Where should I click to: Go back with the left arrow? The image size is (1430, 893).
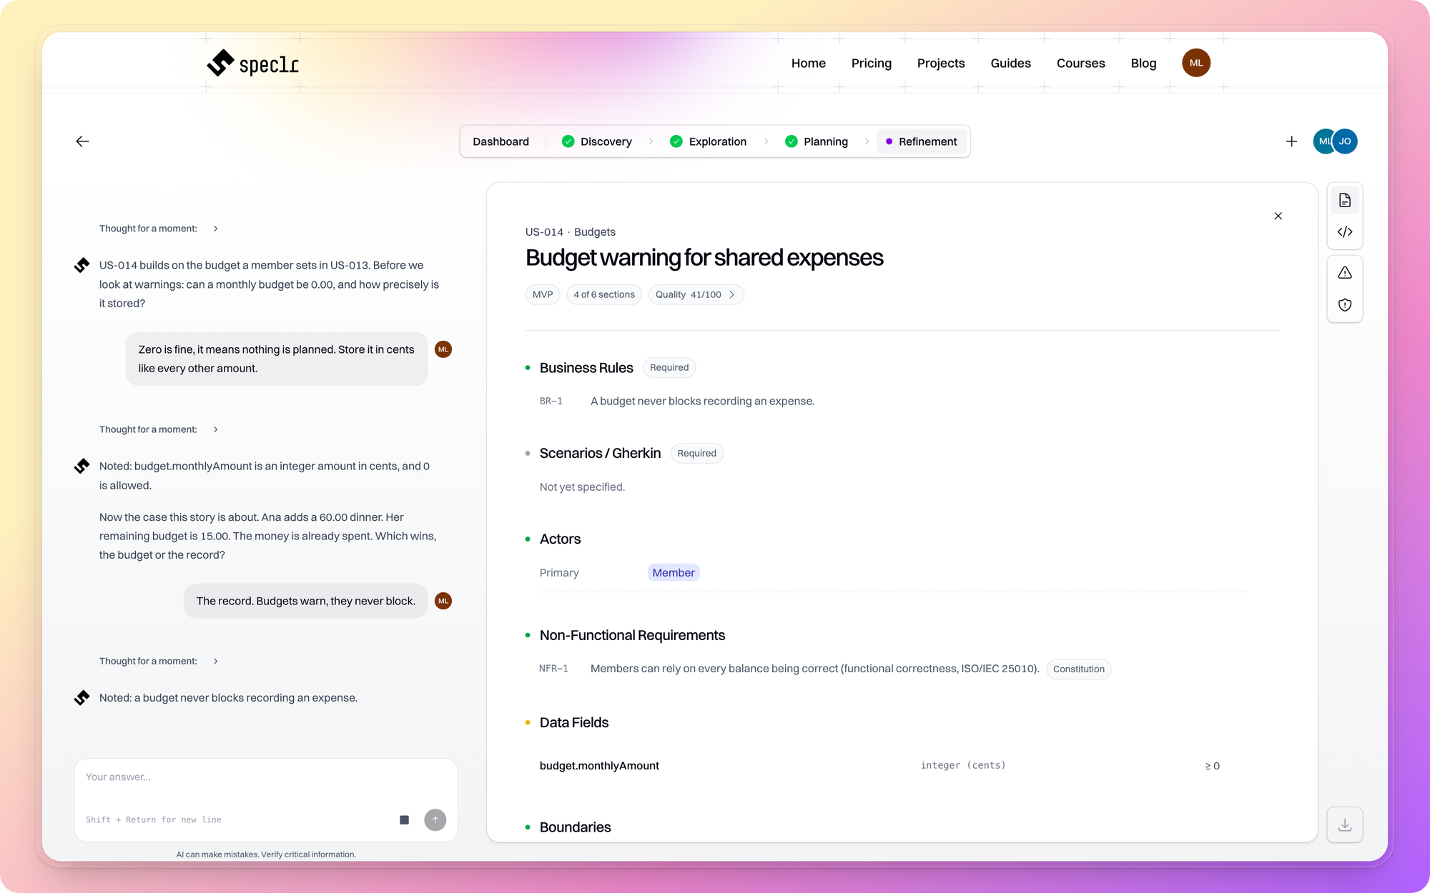(x=82, y=141)
